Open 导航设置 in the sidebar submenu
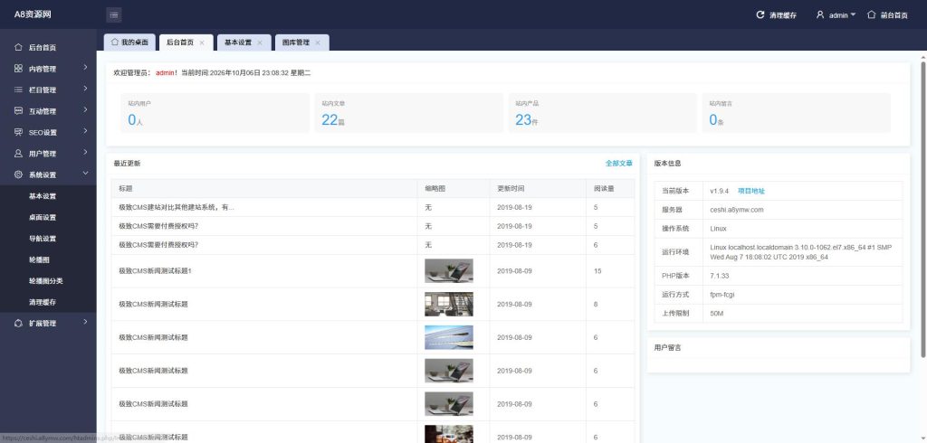 pyautogui.click(x=43, y=239)
